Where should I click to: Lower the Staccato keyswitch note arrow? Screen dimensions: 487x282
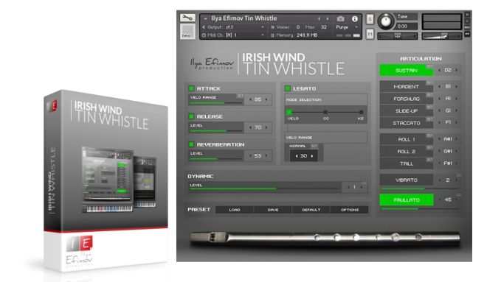tap(439, 122)
